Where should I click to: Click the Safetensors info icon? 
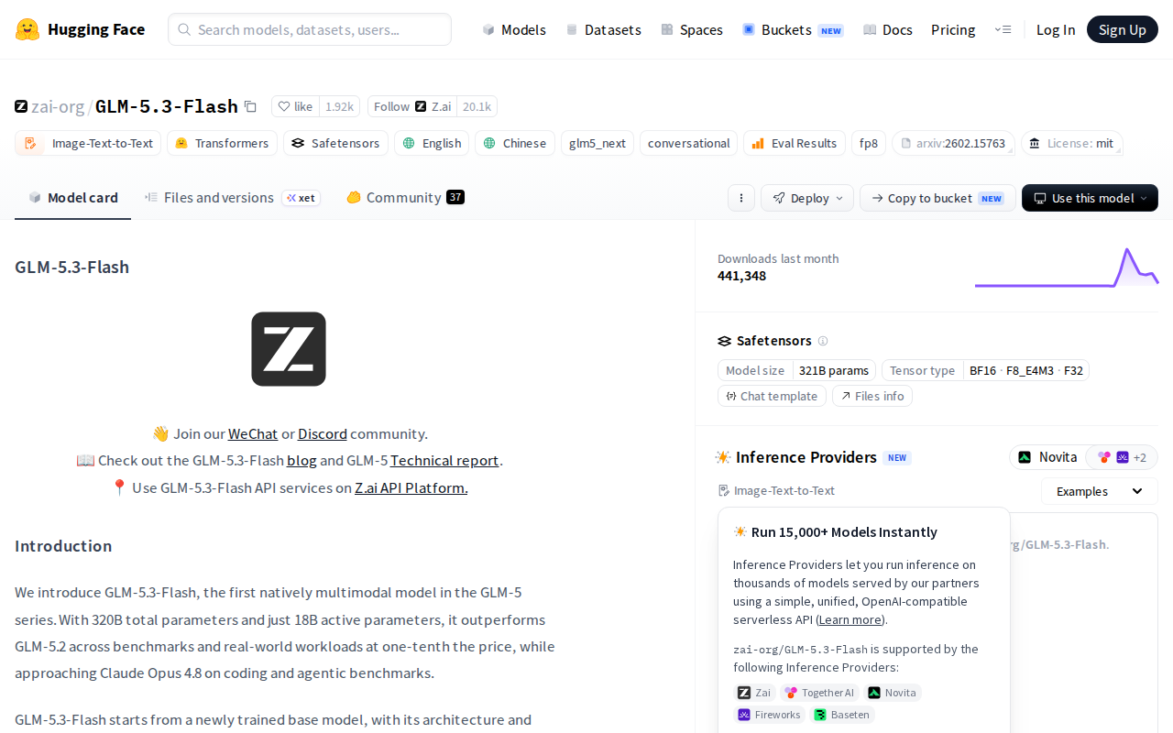(823, 341)
